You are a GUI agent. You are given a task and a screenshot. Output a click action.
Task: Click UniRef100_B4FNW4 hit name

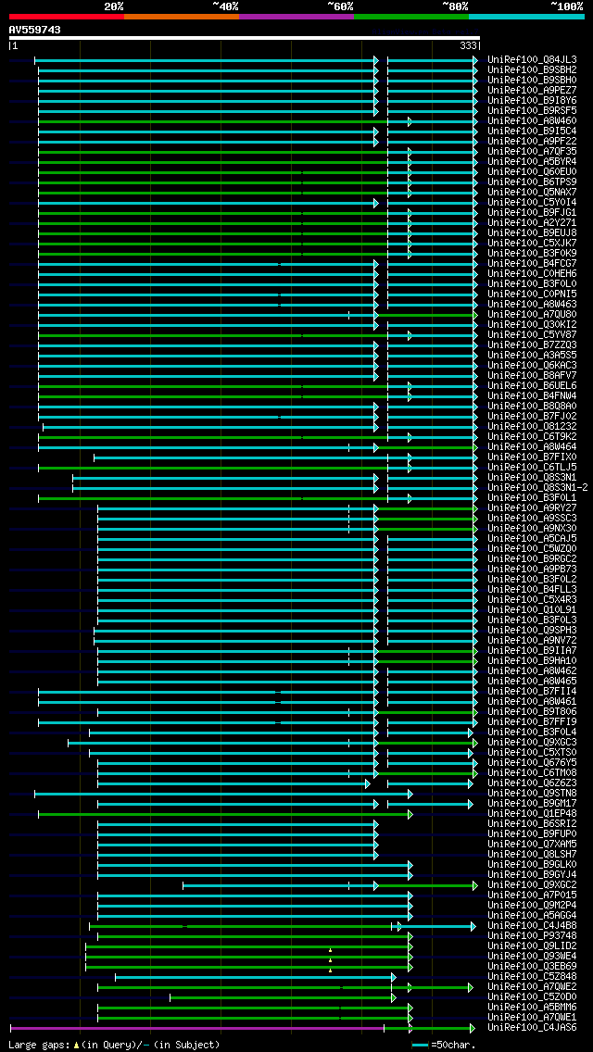tap(532, 395)
